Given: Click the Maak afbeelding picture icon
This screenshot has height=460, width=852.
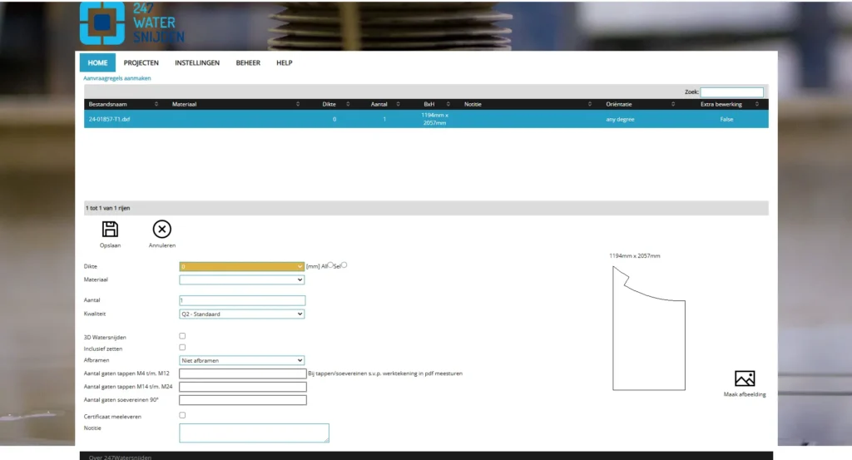Looking at the screenshot, I should coord(744,378).
